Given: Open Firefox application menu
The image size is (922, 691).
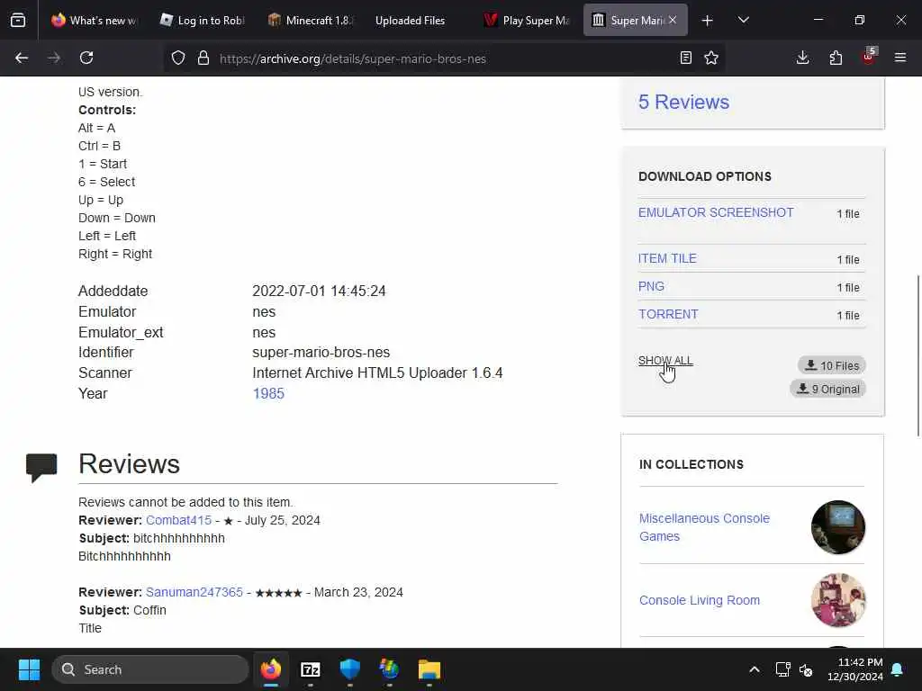Looking at the screenshot, I should pyautogui.click(x=900, y=58).
